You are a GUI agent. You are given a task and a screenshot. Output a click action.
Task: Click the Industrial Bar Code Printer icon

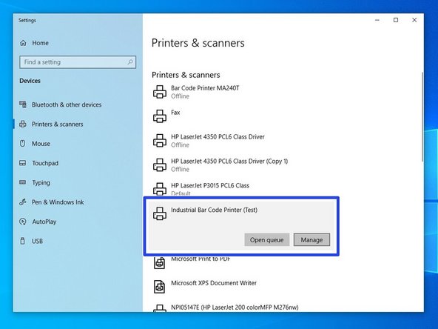pyautogui.click(x=160, y=213)
